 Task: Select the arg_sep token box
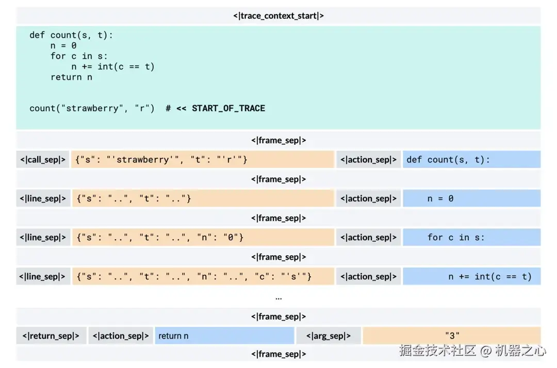329,336
